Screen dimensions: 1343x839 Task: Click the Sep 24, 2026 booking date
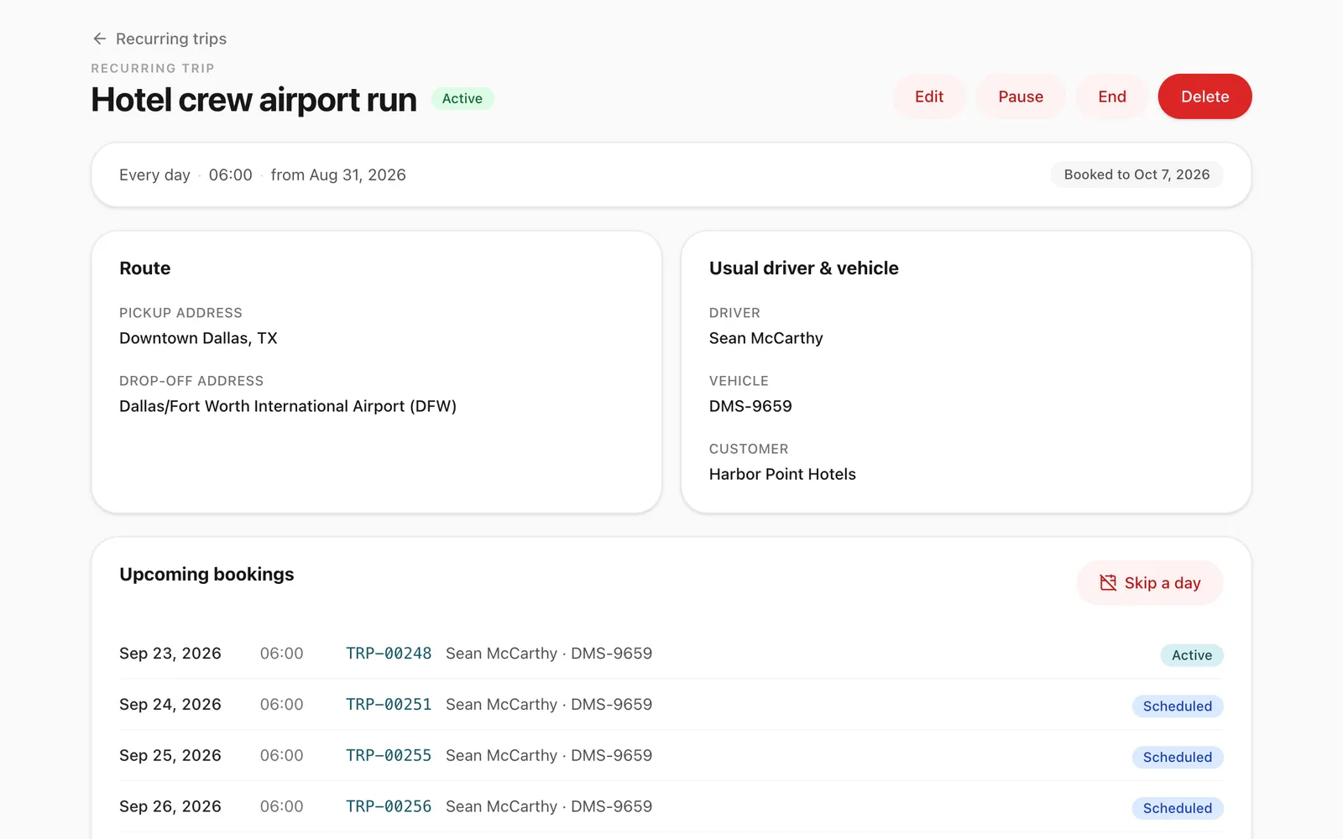point(170,705)
